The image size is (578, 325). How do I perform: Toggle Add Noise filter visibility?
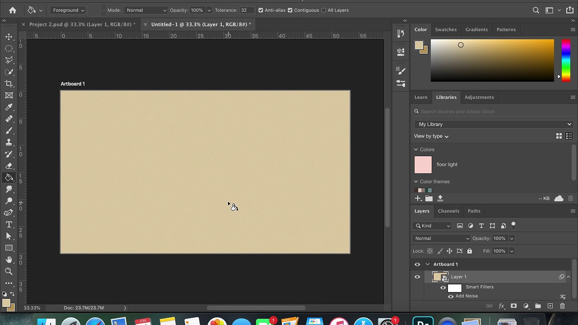[x=451, y=297]
